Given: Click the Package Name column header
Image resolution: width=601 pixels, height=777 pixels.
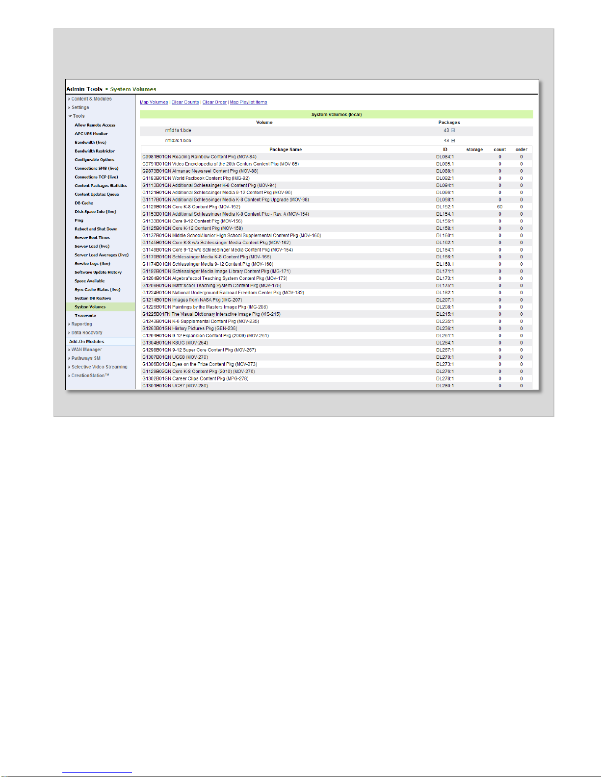Looking at the screenshot, I should tap(286, 150).
